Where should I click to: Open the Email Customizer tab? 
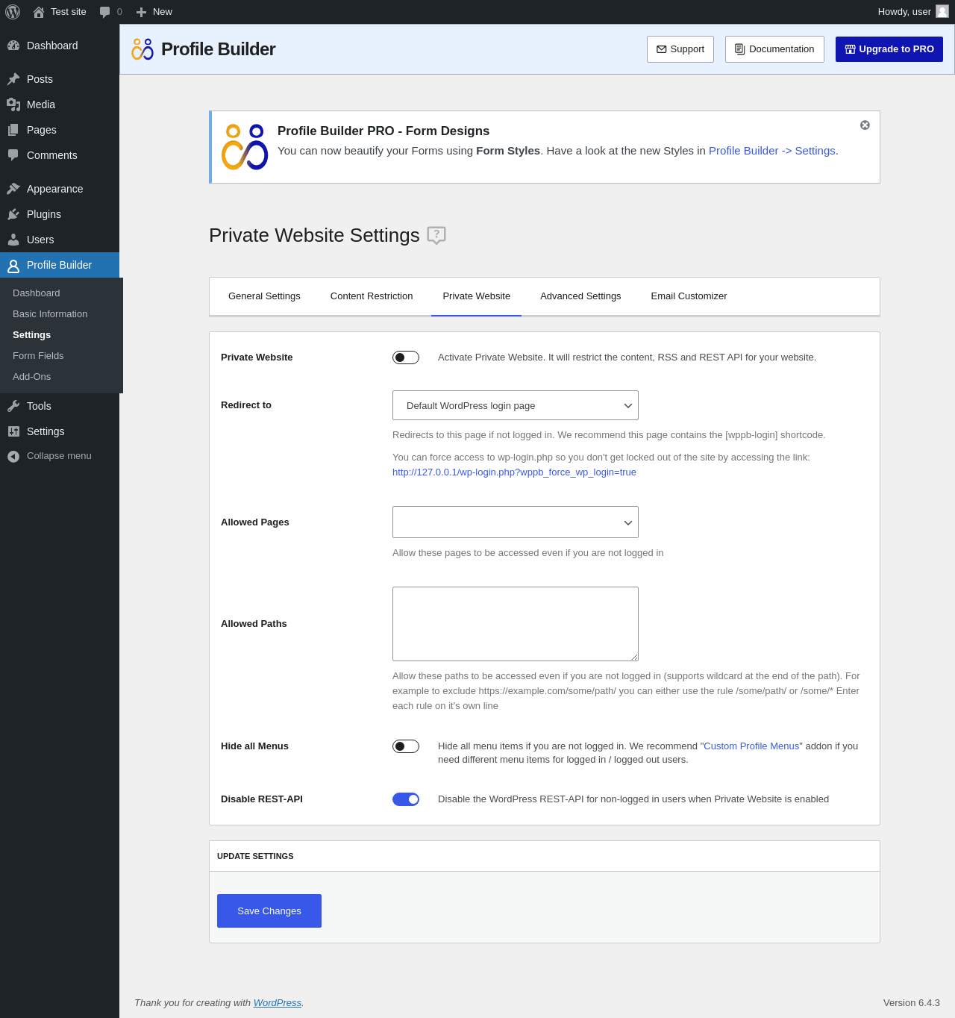click(x=689, y=296)
